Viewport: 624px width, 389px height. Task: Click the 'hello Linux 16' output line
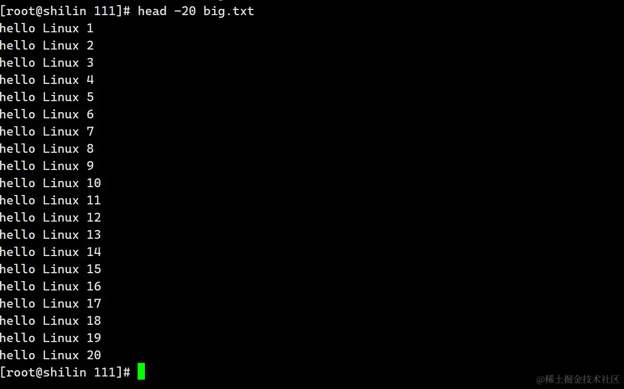(51, 286)
